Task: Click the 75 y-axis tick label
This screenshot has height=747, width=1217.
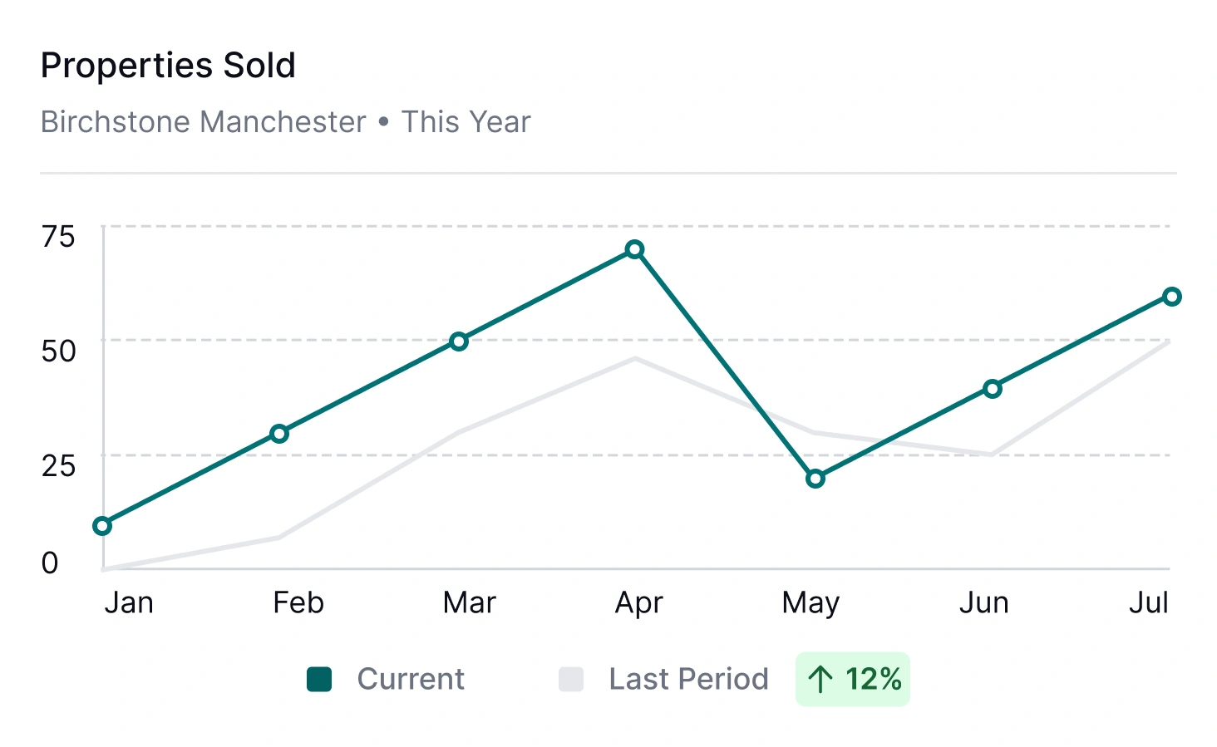Action: [x=58, y=237]
